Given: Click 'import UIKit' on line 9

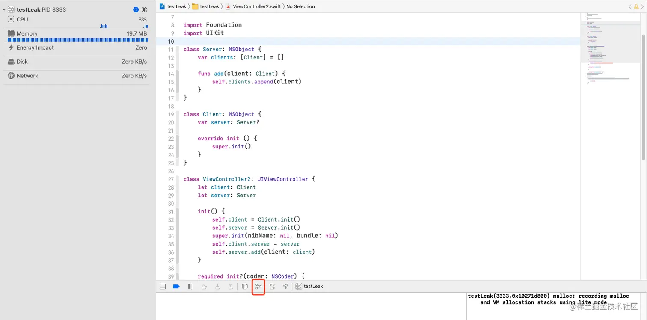Looking at the screenshot, I should [204, 33].
